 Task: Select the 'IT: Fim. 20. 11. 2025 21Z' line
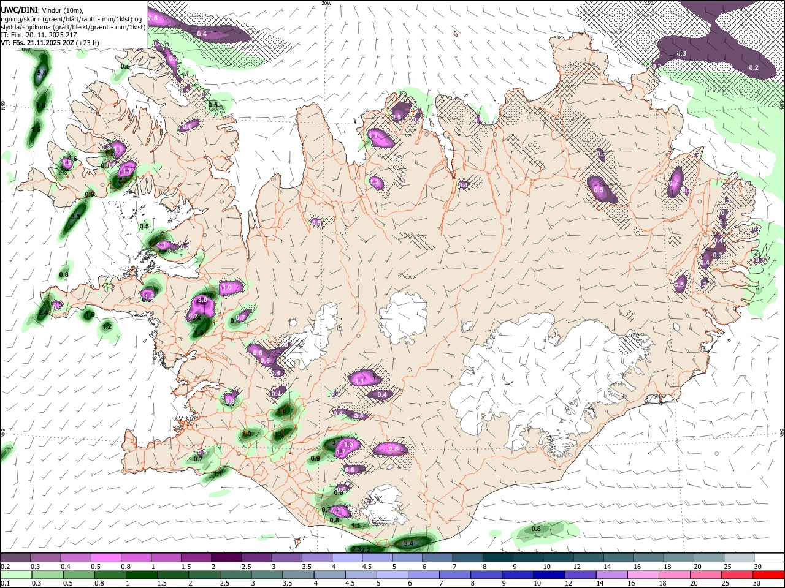(37, 35)
